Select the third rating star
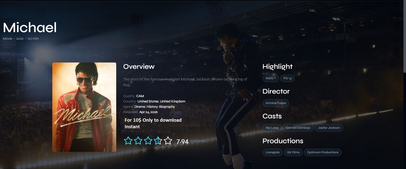 (148, 141)
